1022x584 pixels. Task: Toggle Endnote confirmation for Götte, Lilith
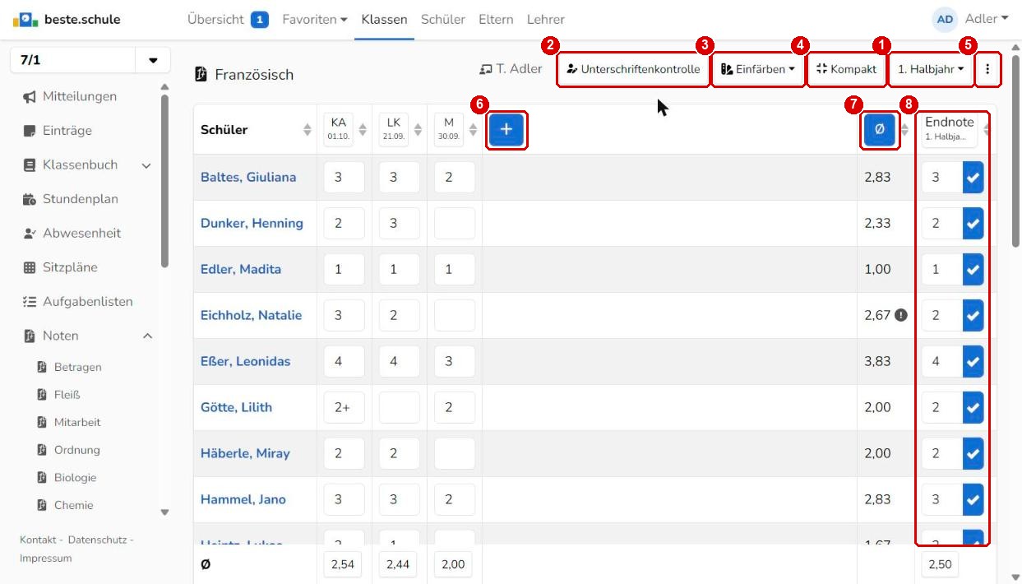click(x=973, y=408)
